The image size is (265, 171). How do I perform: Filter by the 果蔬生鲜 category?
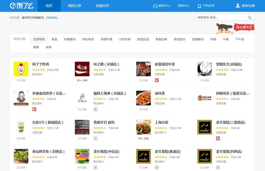(x=161, y=39)
